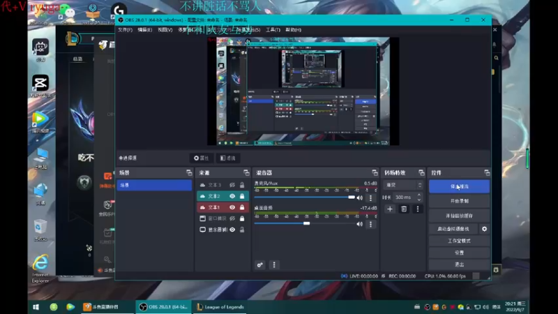The width and height of the screenshot is (558, 314).
Task: Open transition properties three-dot icon
Action: coord(417,209)
